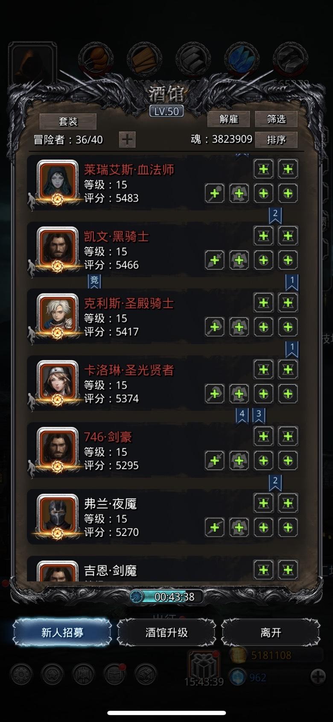Viewport: 333px width, 722px height.
Task: Select the 新人招募 recruit tab
Action: (62, 632)
